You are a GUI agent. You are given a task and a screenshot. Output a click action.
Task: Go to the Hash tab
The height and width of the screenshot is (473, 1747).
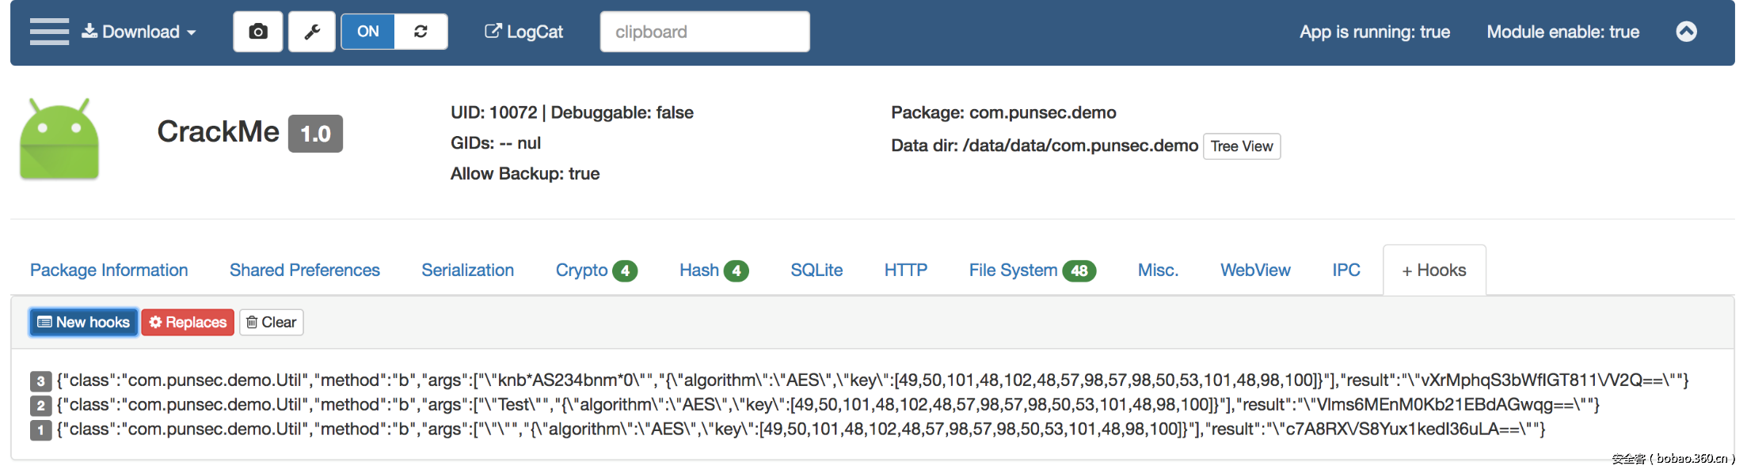click(x=713, y=271)
